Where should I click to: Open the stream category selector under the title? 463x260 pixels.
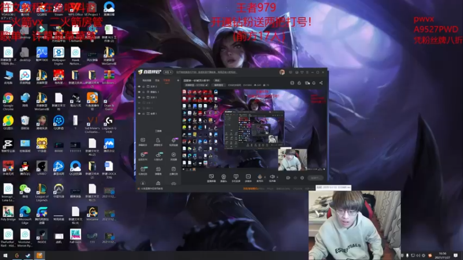click(x=196, y=85)
